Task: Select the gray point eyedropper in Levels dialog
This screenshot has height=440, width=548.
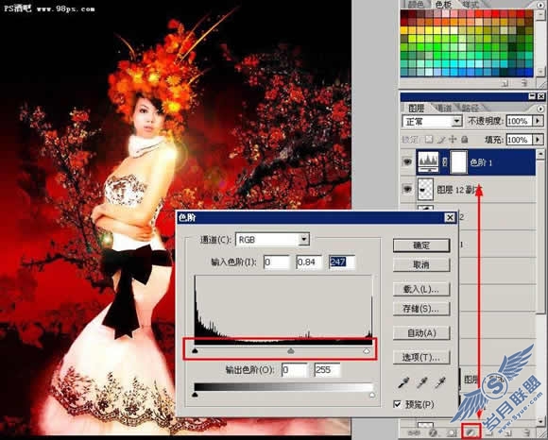Action: point(421,382)
